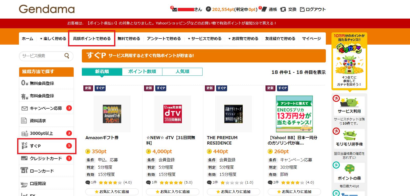Click the 資料請求 document icon
The height and width of the screenshot is (196, 410).
[24, 121]
